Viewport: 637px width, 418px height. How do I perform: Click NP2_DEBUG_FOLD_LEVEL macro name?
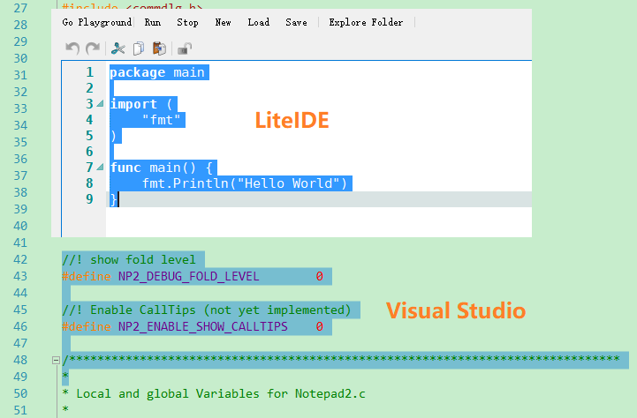[x=188, y=277]
